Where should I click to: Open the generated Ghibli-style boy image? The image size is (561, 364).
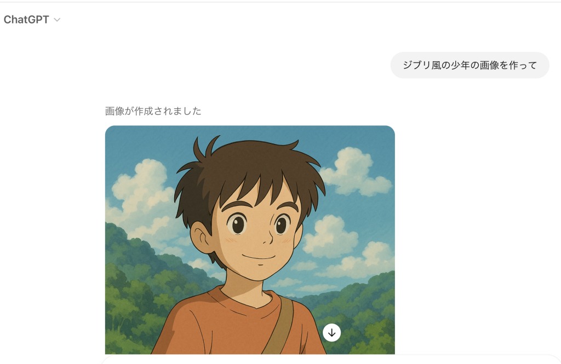point(250,240)
